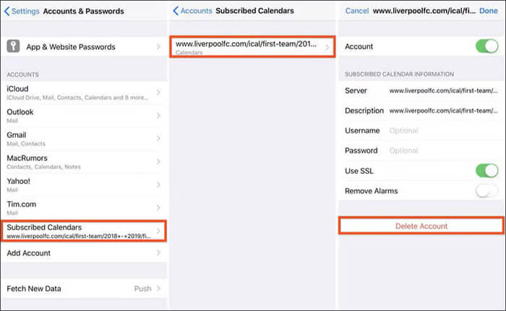Tap the red Delete Account button

(421, 226)
